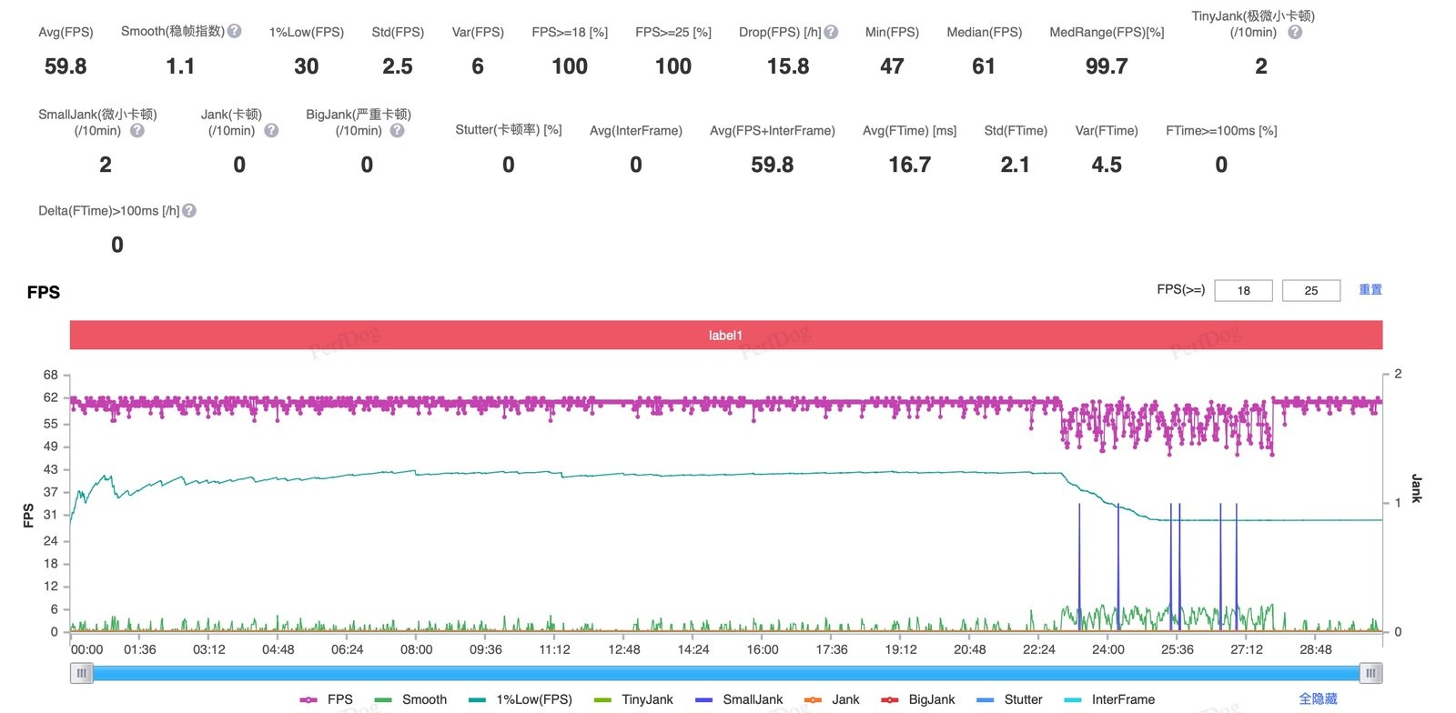
Task: Toggle BigJank legend entry
Action: pyautogui.click(x=918, y=699)
